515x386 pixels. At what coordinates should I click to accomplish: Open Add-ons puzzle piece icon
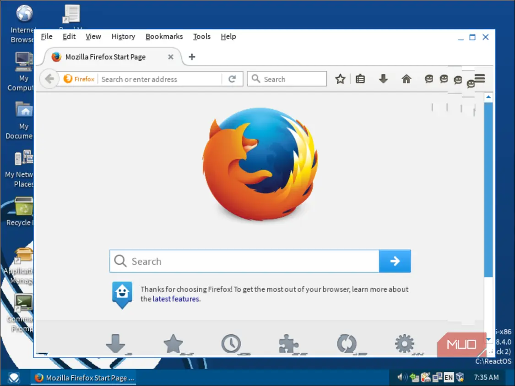pos(289,343)
